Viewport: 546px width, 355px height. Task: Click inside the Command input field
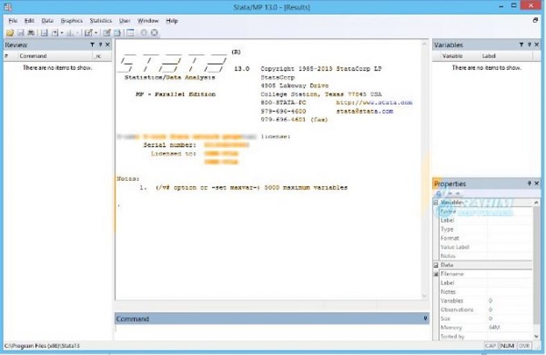270,331
